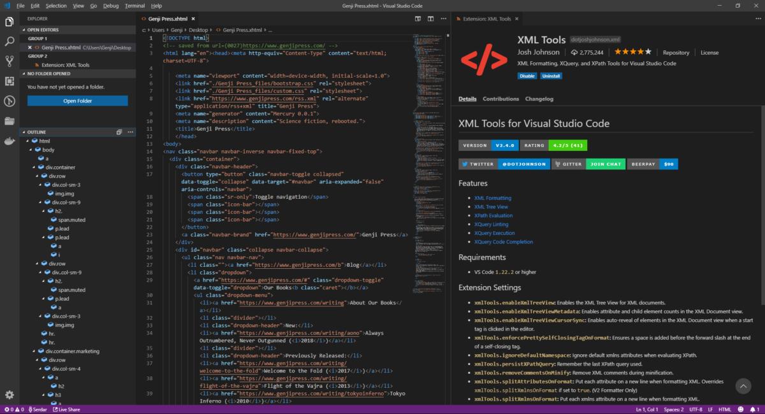
Task: Click the scroll-to-top arrow button
Action: (x=743, y=385)
